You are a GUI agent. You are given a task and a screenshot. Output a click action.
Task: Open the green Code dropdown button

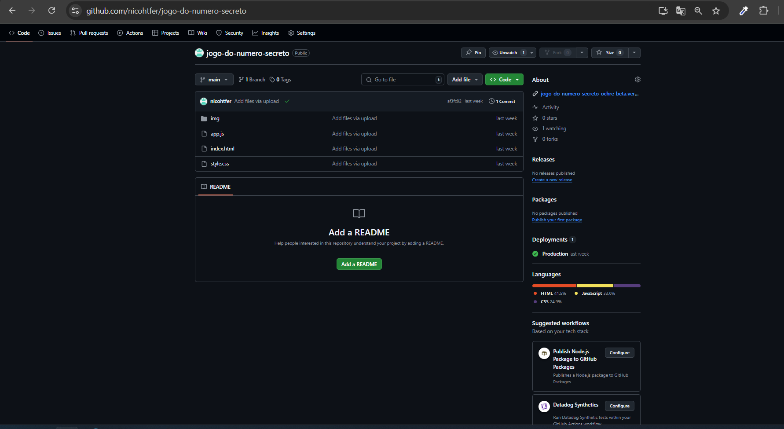[x=504, y=80]
